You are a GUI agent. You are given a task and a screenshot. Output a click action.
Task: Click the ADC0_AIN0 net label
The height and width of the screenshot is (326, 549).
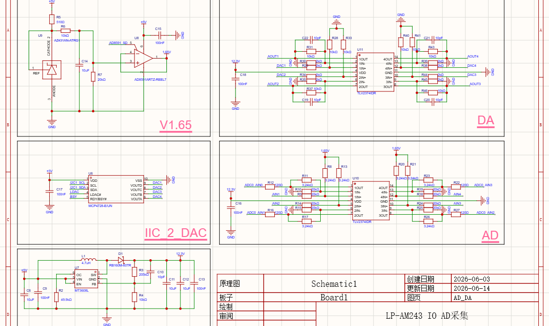point(253,185)
